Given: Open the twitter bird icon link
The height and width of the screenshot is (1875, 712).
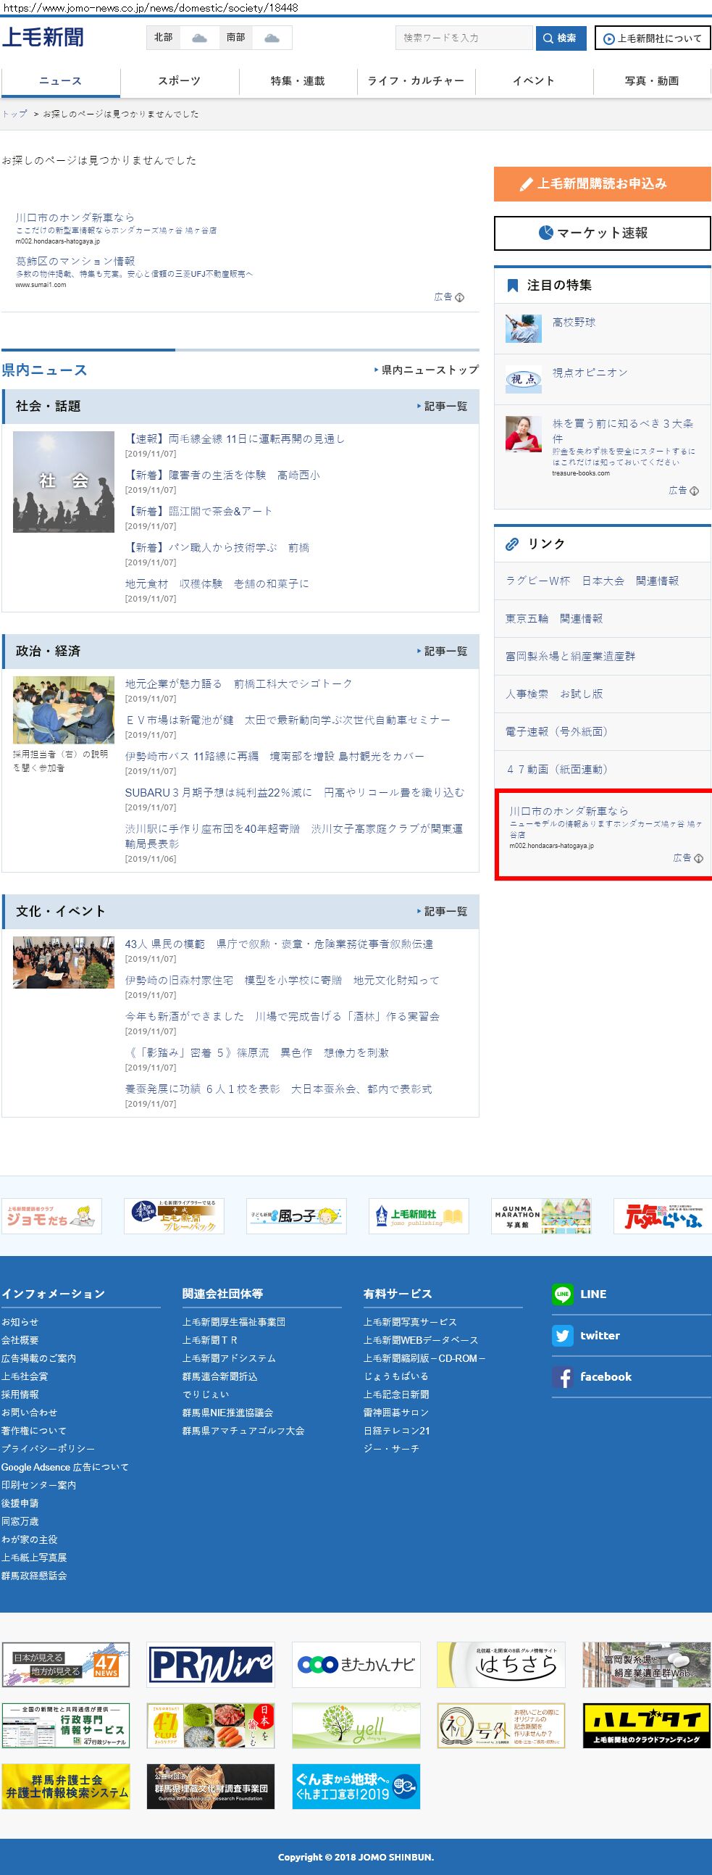Looking at the screenshot, I should coord(562,1335).
